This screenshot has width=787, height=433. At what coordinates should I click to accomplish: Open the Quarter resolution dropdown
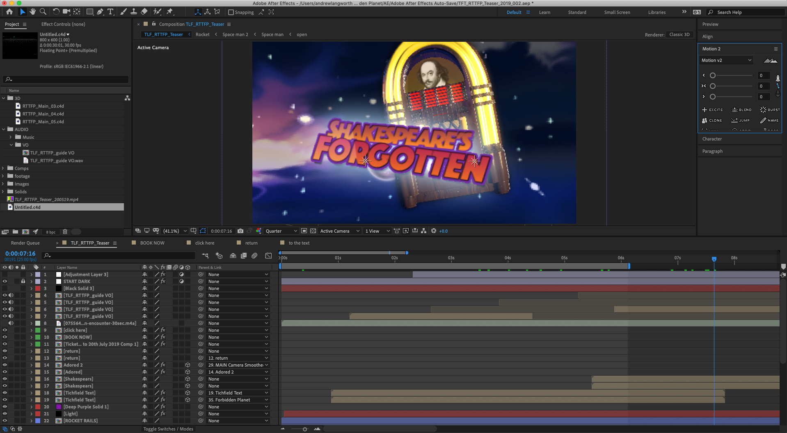click(281, 231)
